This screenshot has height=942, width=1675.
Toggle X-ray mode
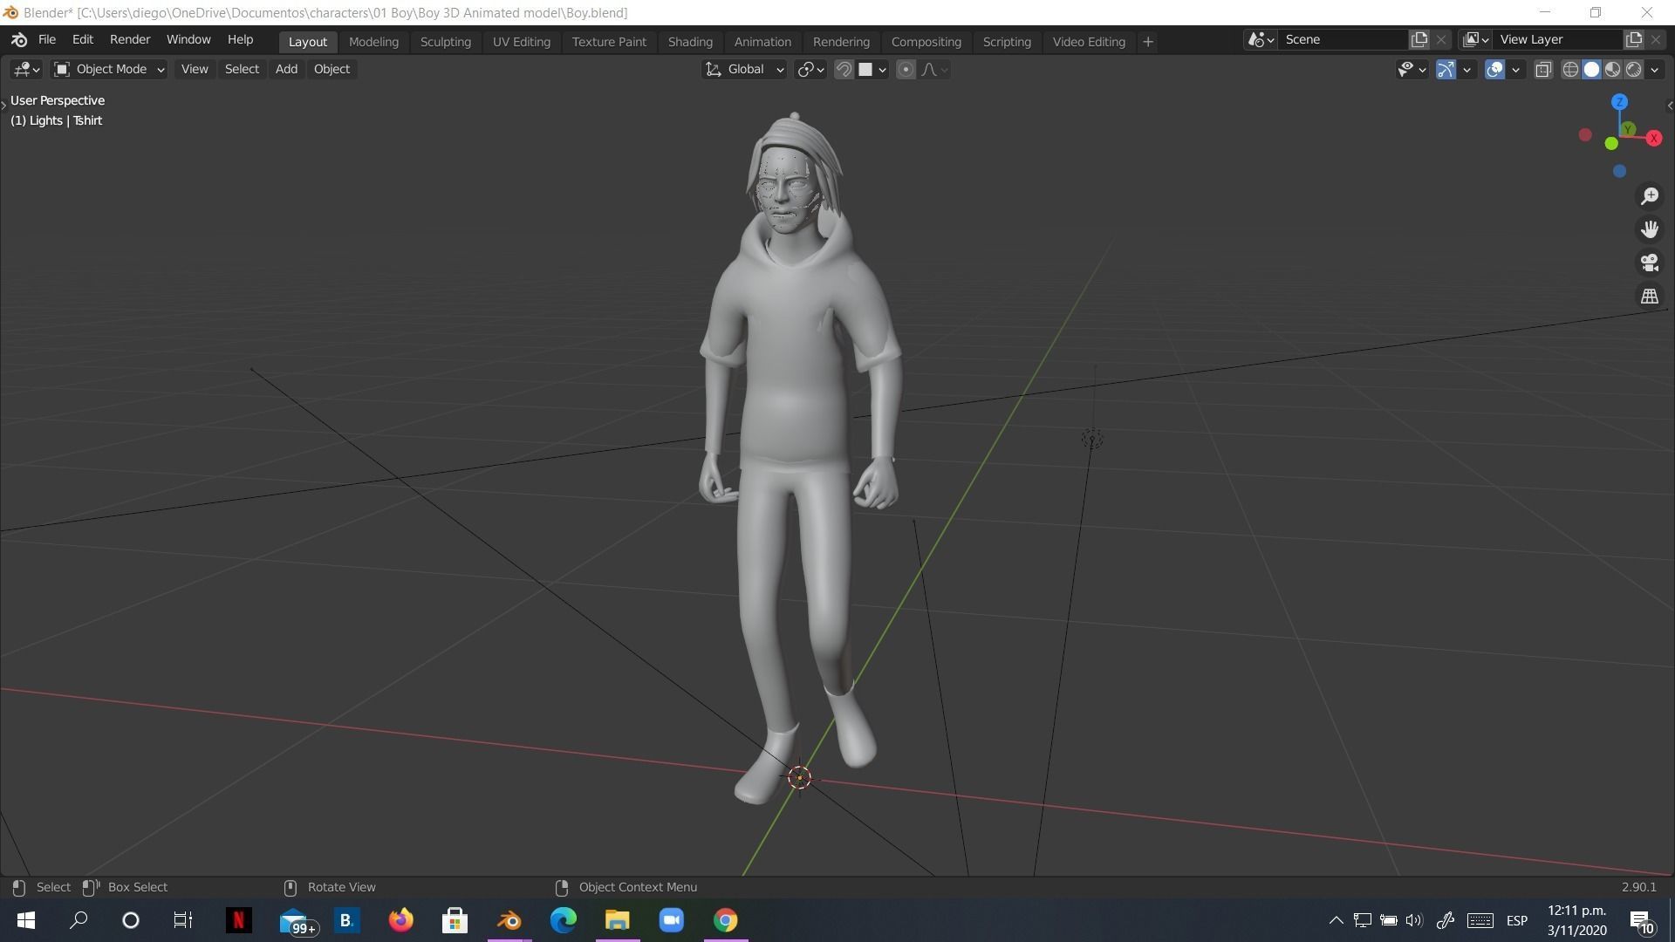[x=1543, y=70]
